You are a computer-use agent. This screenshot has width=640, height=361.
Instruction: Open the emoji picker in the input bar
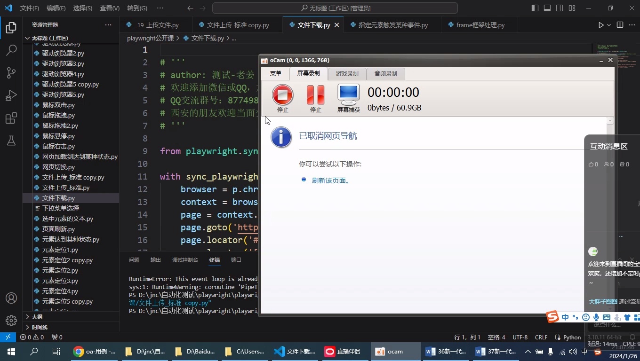(x=585, y=317)
